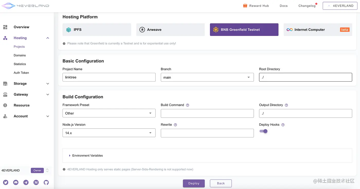360x189 pixels.
Task: Click the Rewrite input field
Action: [207, 133]
